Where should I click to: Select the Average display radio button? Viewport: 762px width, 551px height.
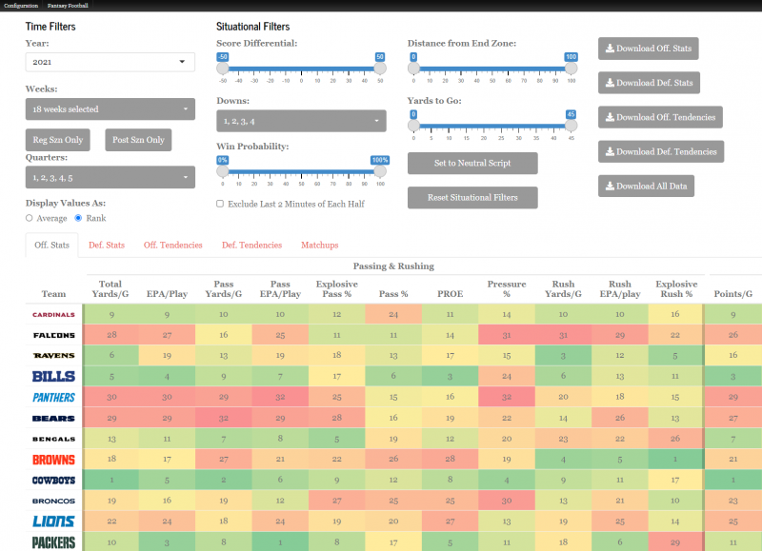(x=30, y=219)
